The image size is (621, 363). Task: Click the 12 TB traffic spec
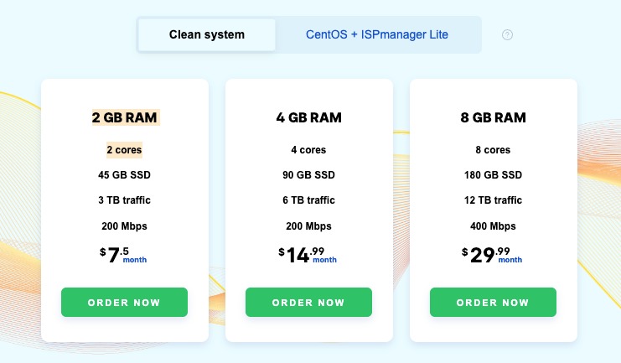pos(493,200)
